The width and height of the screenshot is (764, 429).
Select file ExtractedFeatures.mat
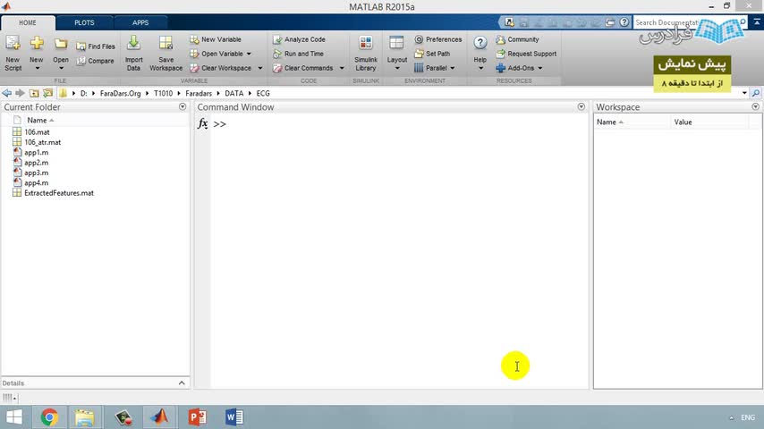click(59, 193)
